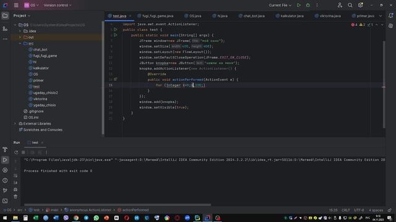This screenshot has width=396, height=222.
Task: Open the Project view selector dropdown
Action: pos(22,15)
